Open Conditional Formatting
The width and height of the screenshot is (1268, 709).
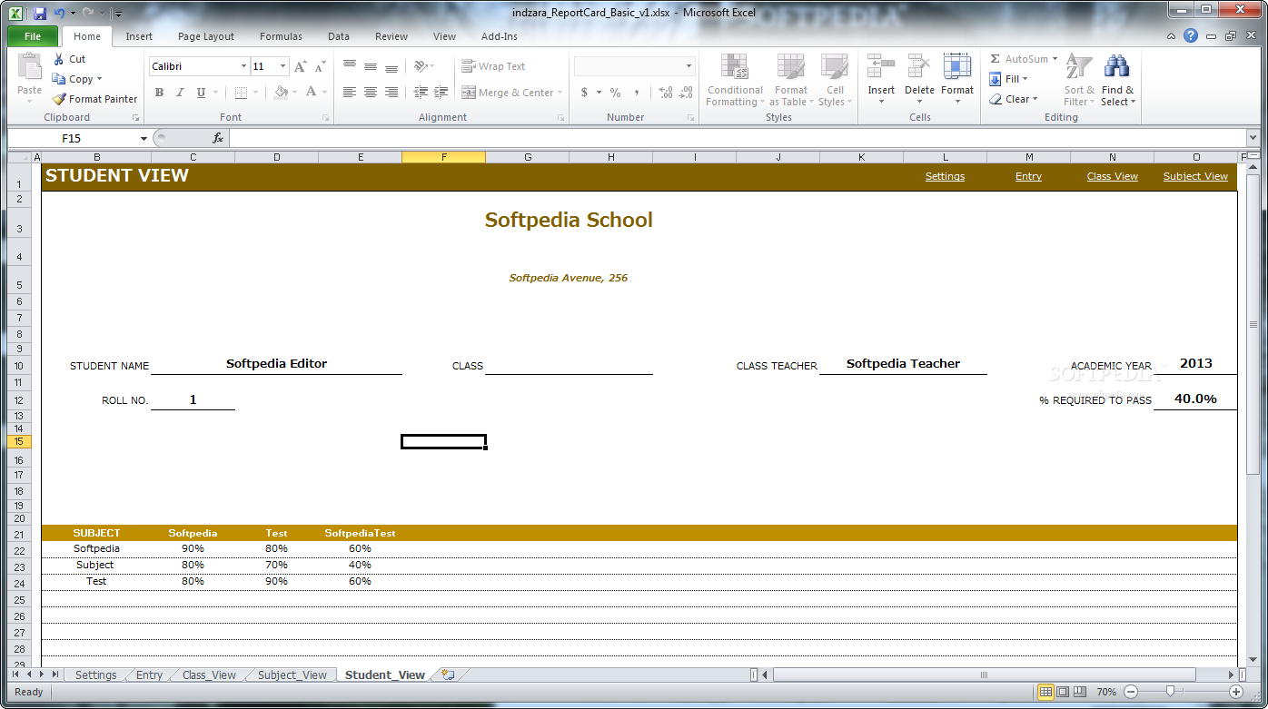(x=735, y=81)
